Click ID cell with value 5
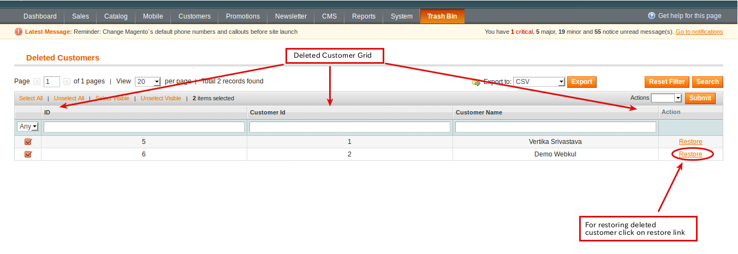738x254 pixels. [x=144, y=142]
